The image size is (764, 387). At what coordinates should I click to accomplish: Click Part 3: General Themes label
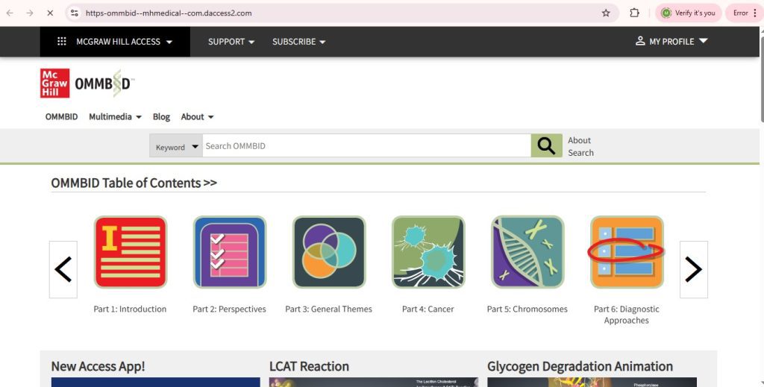328,309
